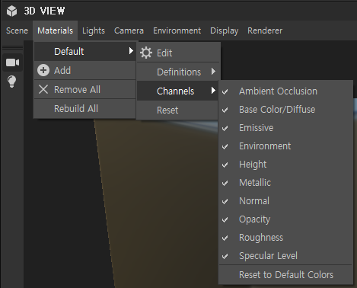Open the Scene menu
This screenshot has width=357, height=288.
click(x=17, y=30)
